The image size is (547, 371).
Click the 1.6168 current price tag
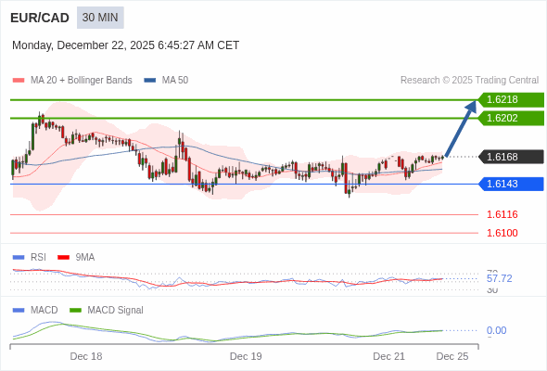point(511,157)
